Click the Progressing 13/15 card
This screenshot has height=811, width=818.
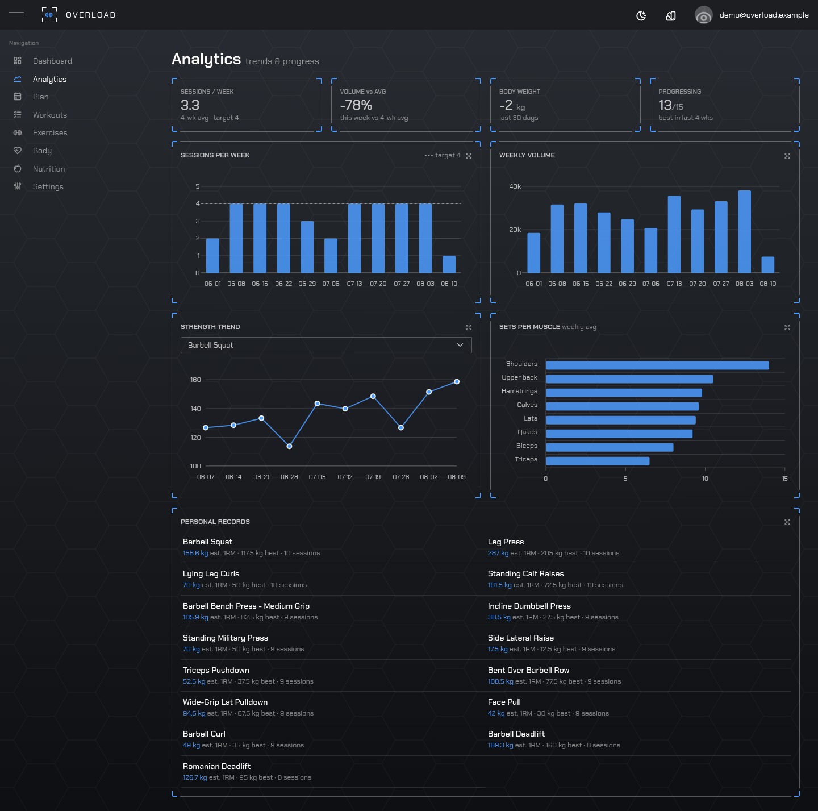(x=725, y=105)
